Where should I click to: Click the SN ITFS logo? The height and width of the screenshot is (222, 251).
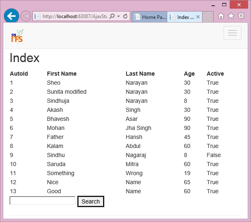click(17, 36)
